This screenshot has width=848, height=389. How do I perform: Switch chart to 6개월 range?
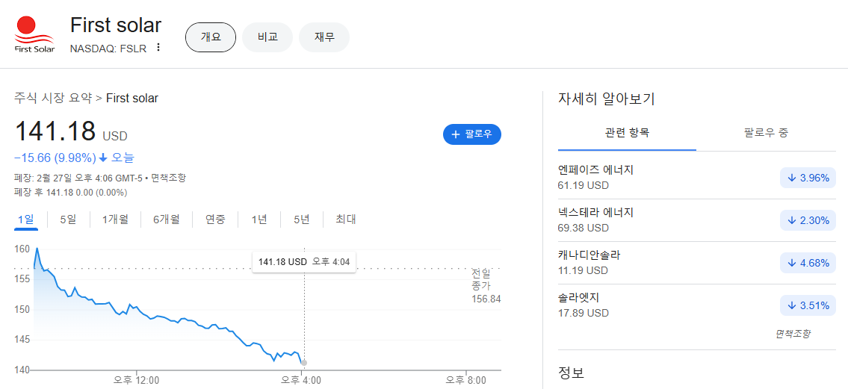(x=166, y=220)
